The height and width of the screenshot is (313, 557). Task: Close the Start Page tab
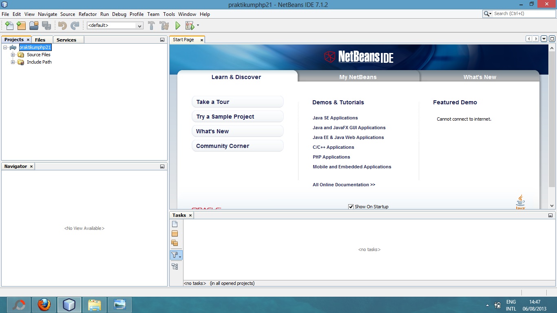point(201,40)
